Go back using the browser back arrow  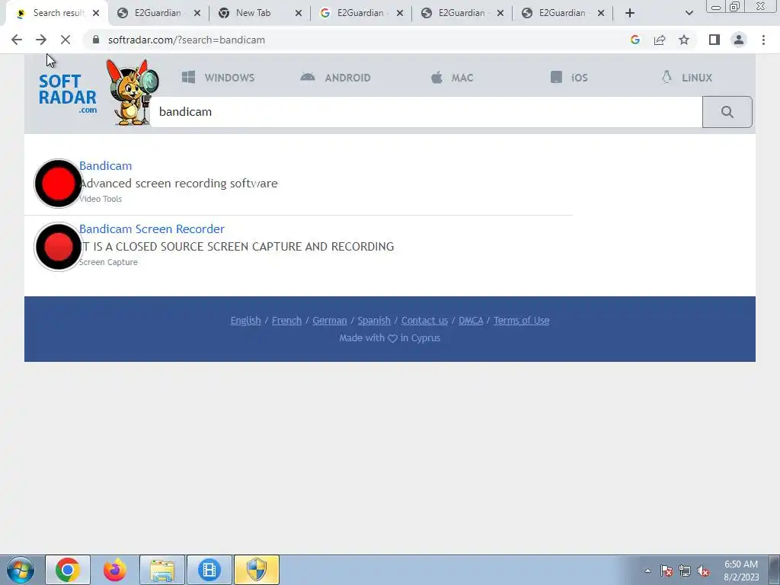pos(17,40)
